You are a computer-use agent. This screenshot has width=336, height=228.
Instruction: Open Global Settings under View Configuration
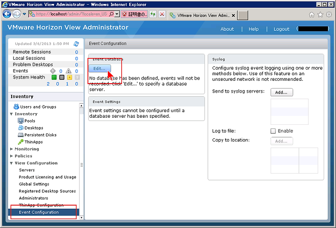[34, 184]
